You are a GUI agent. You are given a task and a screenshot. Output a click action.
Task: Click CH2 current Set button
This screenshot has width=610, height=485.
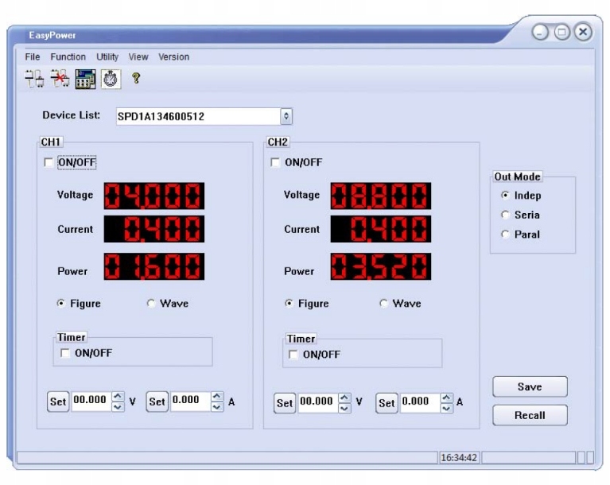click(x=387, y=403)
